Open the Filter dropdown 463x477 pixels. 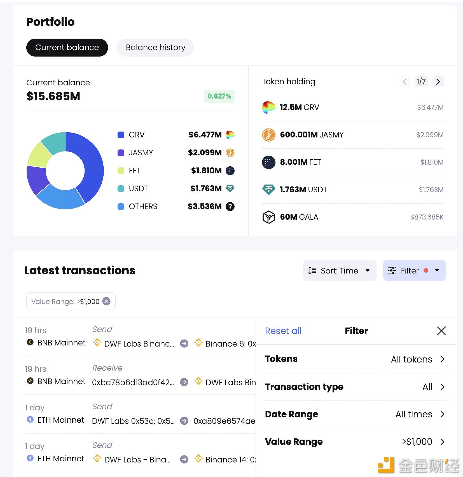[x=414, y=270]
